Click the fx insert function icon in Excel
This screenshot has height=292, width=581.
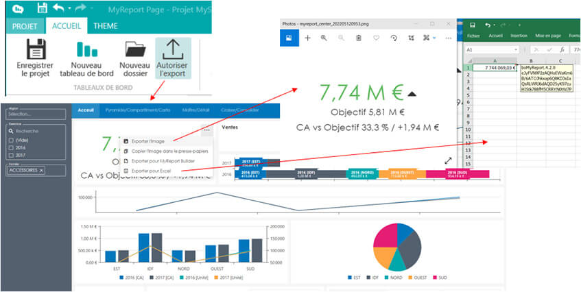pos(562,49)
